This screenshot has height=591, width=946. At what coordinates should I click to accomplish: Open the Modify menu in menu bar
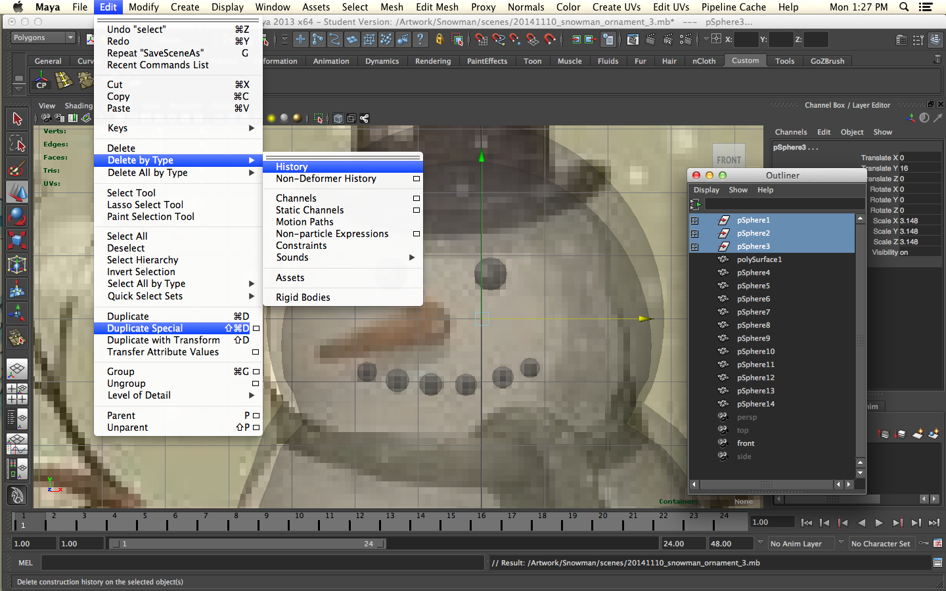click(x=143, y=7)
